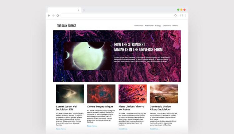Viewport: 234px width, 134px height.
Task: Reload the page with refresh icon
Action: tap(58, 16)
